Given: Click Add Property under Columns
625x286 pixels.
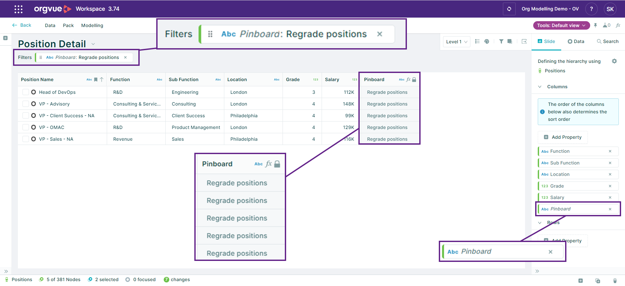Looking at the screenshot, I should (x=563, y=137).
